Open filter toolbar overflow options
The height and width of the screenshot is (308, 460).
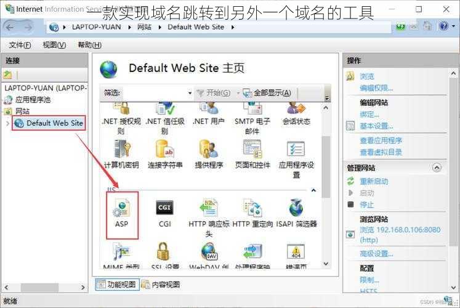[x=327, y=98]
